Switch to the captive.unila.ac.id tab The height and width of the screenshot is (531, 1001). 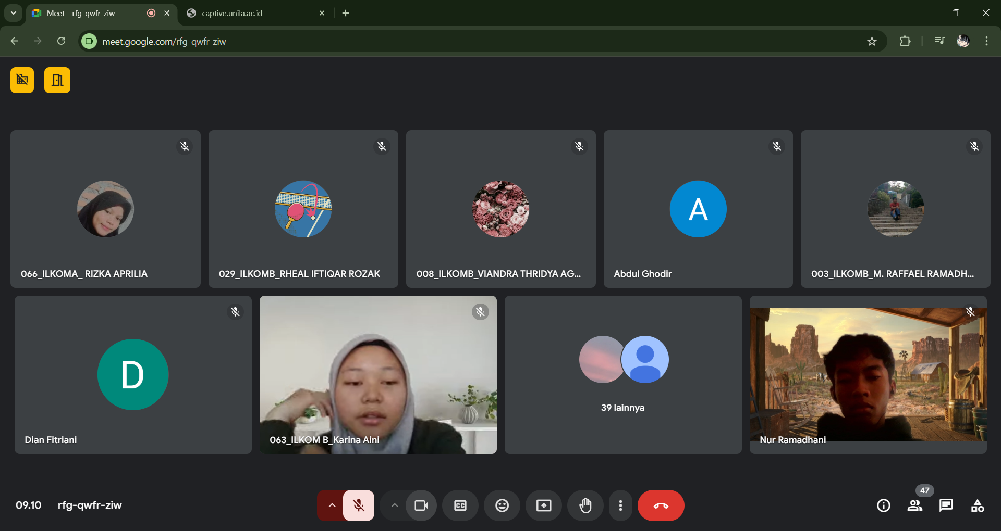(x=232, y=13)
